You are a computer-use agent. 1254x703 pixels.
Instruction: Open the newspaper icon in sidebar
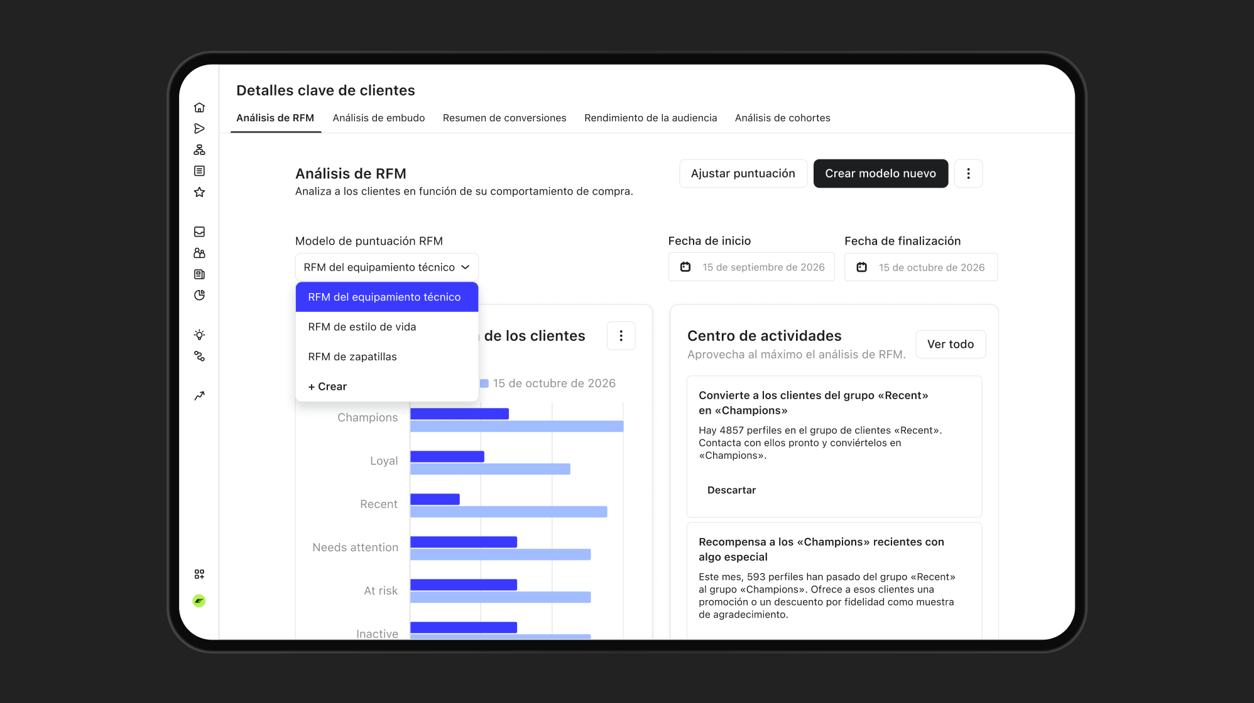(x=199, y=274)
